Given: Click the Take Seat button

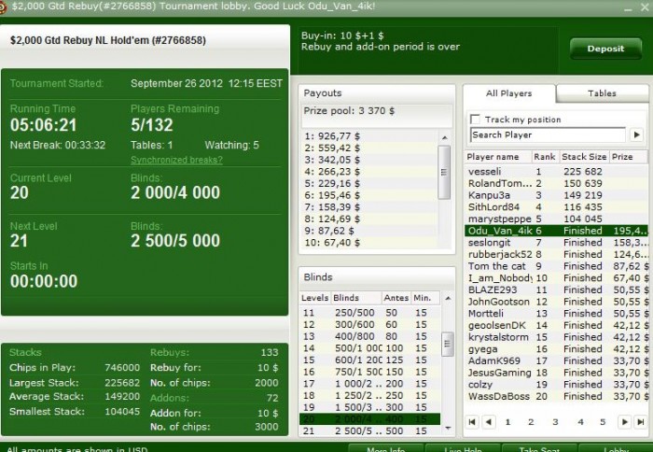Looking at the screenshot, I should [539, 448].
